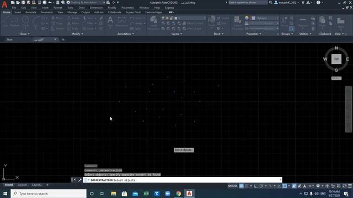Cancel the command line with X button
This screenshot has height=198, width=353.
point(75,180)
